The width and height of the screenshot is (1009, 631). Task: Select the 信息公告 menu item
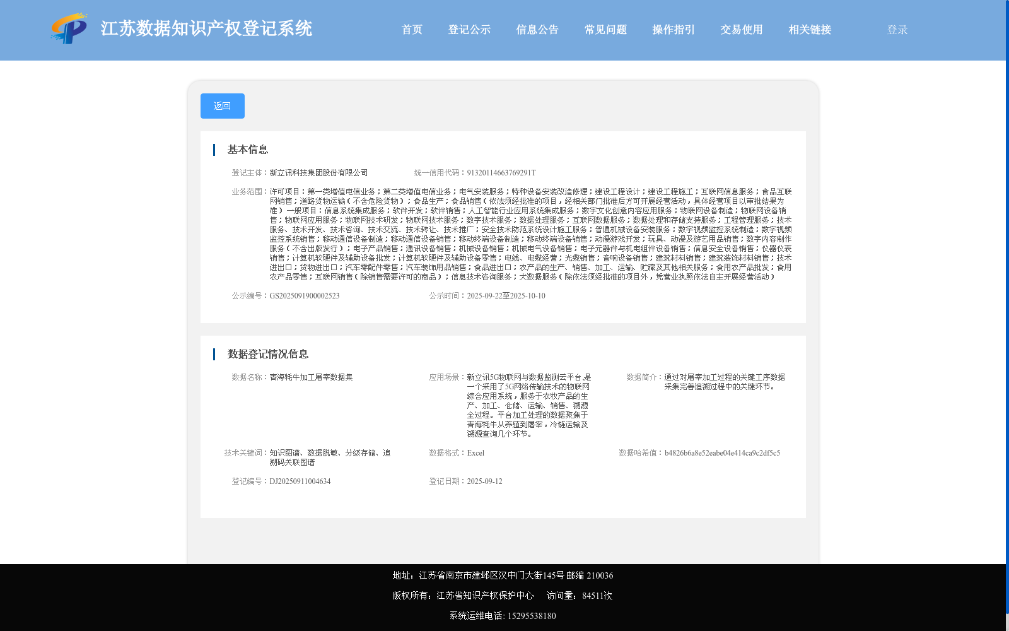point(537,30)
